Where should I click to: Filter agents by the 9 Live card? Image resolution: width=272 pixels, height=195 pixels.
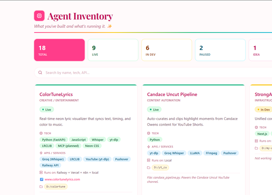coord(113,50)
